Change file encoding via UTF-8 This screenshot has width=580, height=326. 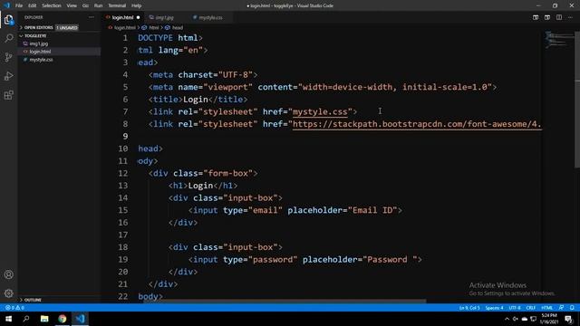[x=515, y=308]
